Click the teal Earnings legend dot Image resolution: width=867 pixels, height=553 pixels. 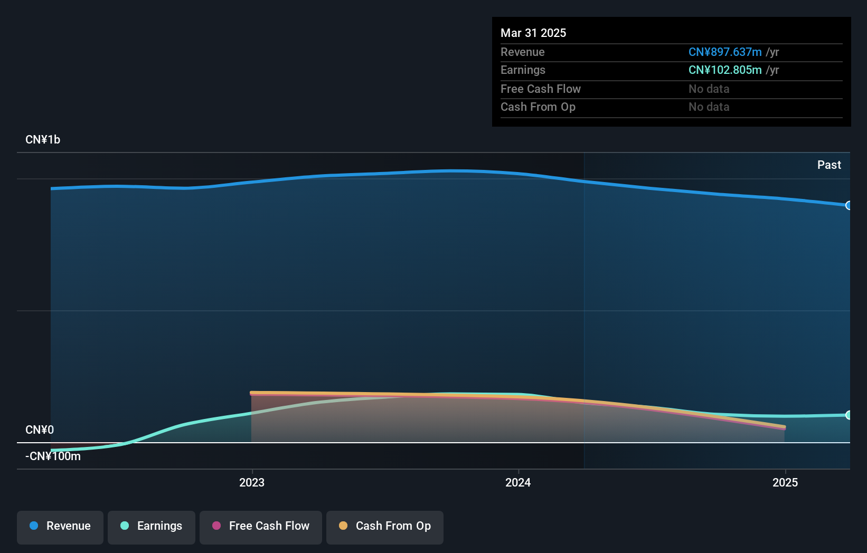pyautogui.click(x=125, y=526)
